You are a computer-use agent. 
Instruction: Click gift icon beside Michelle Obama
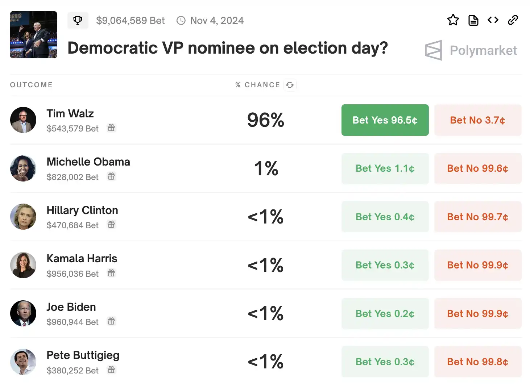point(111,176)
